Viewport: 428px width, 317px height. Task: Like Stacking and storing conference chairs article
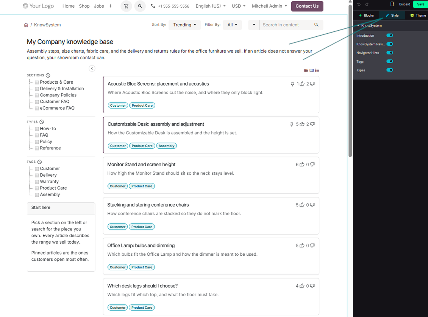(302, 205)
